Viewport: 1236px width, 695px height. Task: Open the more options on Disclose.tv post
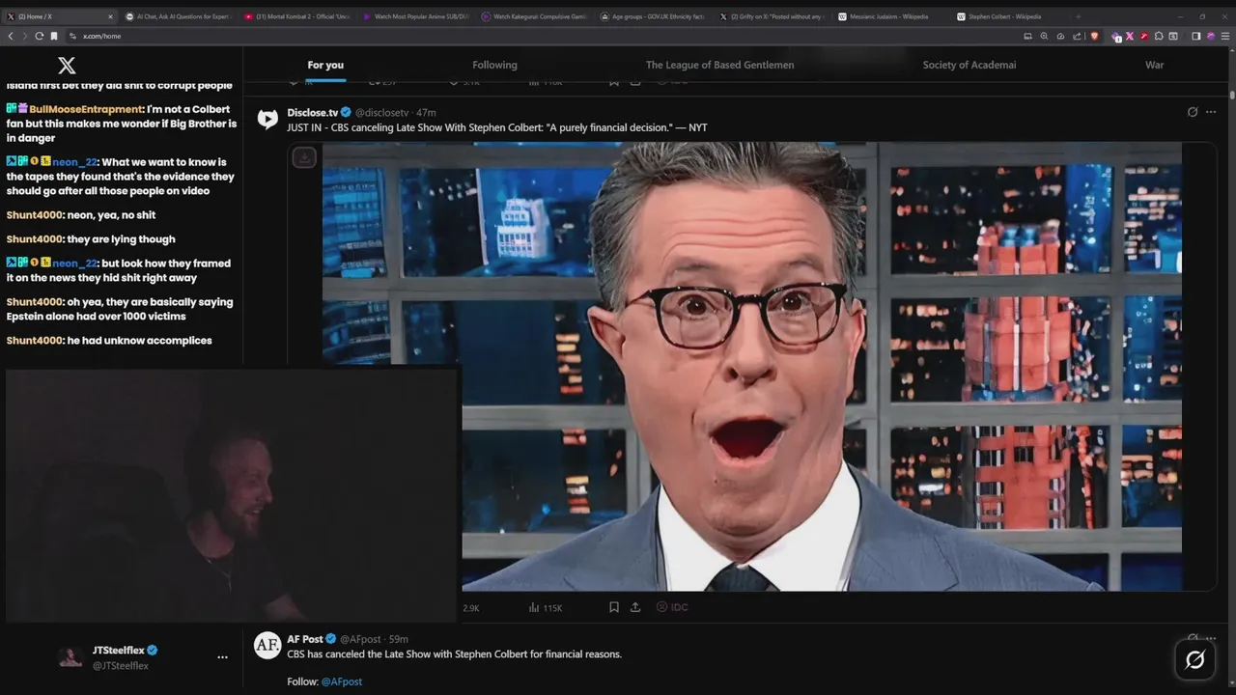click(x=1211, y=112)
